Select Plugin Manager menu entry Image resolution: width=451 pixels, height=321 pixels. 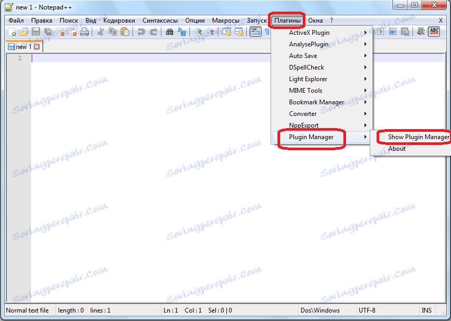322,137
